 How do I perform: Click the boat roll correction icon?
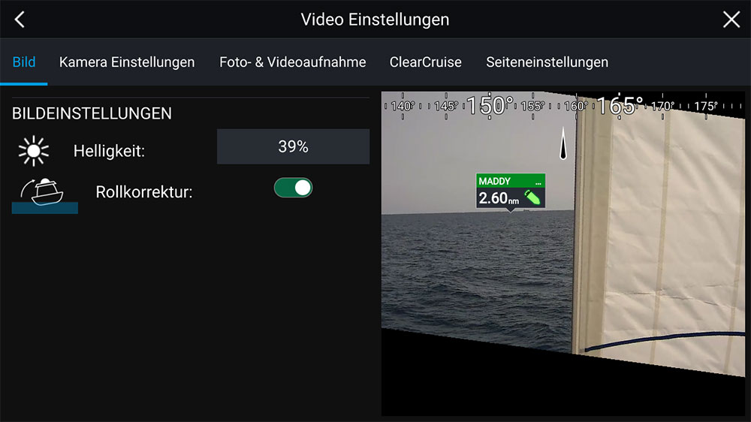point(45,195)
